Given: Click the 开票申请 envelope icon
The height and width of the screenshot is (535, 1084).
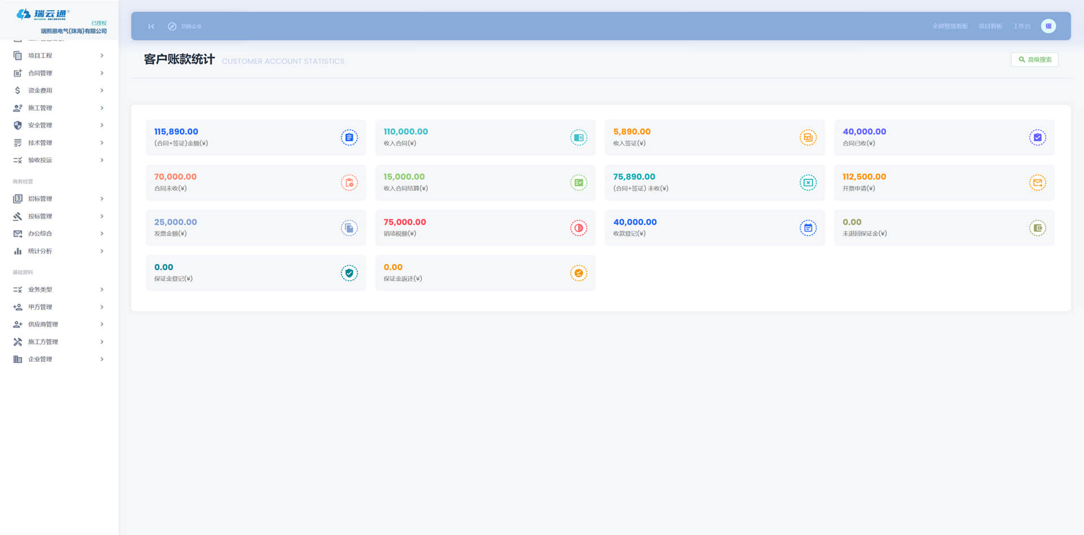Looking at the screenshot, I should coord(1037,183).
